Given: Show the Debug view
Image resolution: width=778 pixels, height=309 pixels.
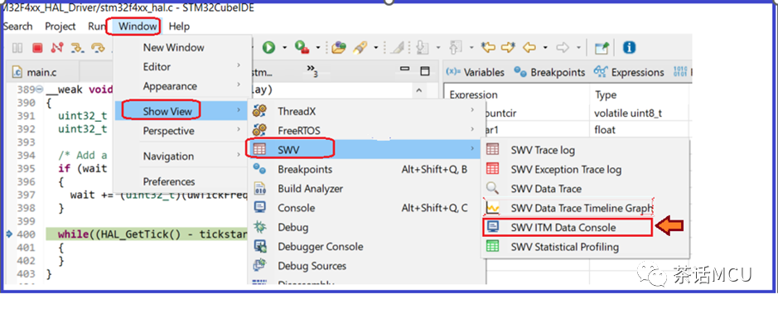Looking at the screenshot, I should click(365, 227).
